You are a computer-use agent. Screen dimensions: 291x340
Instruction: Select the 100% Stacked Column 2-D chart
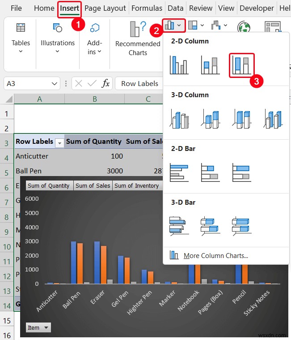pyautogui.click(x=242, y=65)
